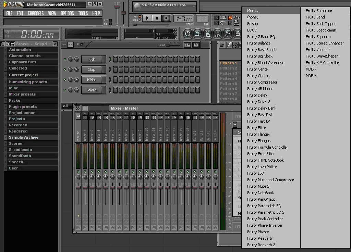Open the HiHat channel button

click(x=92, y=80)
